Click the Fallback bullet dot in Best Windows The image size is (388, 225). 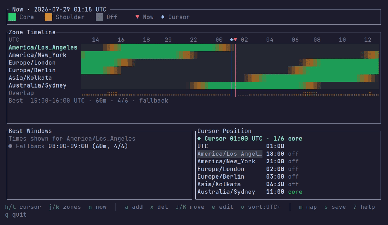pos(10,146)
